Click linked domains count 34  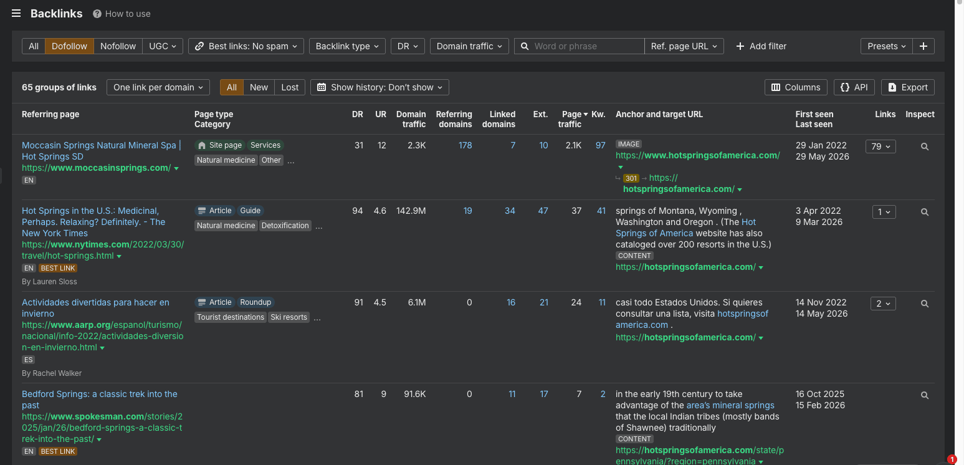click(510, 211)
